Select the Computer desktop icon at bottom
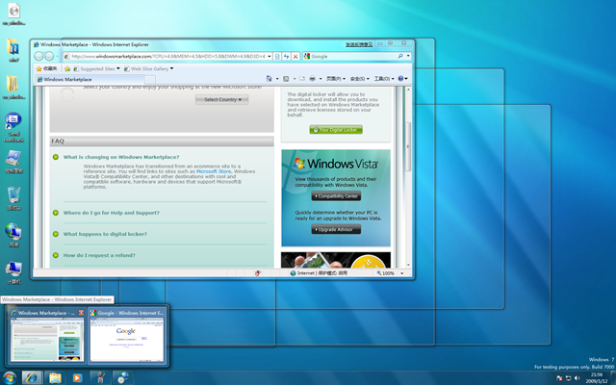 tap(13, 272)
